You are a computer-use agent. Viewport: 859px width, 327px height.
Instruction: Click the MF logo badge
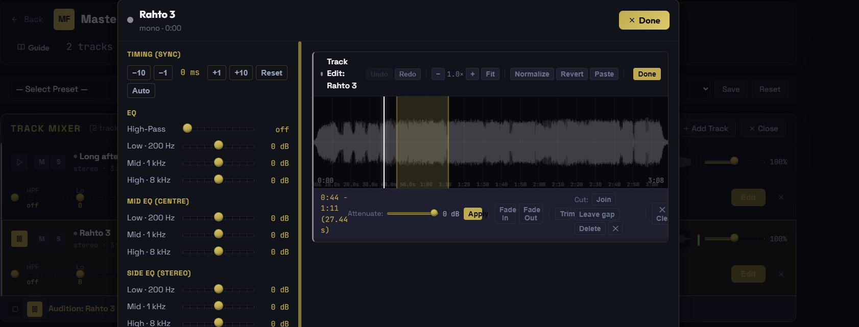[x=64, y=19]
